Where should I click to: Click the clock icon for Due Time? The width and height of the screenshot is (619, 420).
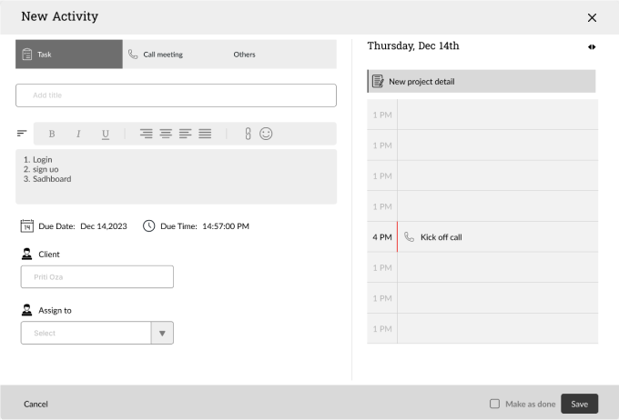(x=148, y=226)
